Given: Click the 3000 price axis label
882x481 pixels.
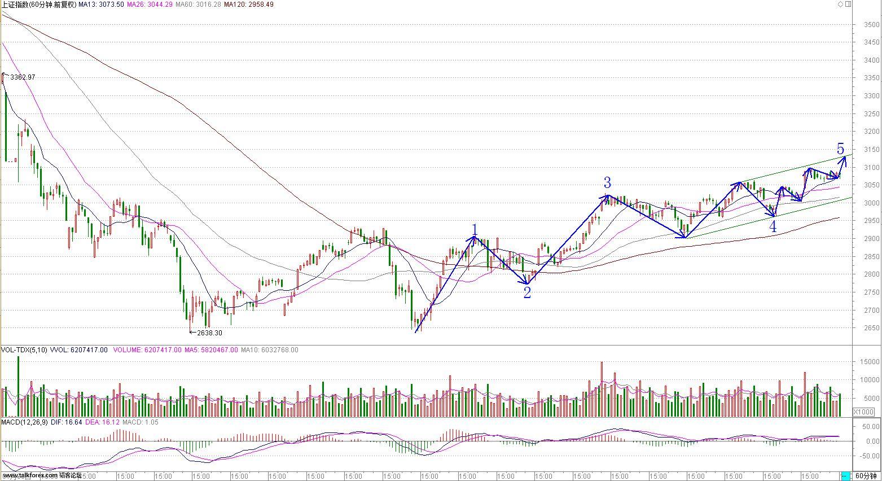Looking at the screenshot, I should click(871, 203).
